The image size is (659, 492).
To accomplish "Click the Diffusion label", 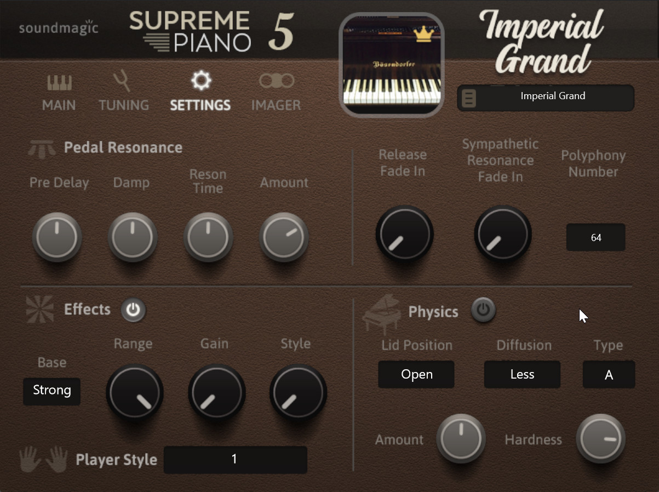I will tap(524, 345).
